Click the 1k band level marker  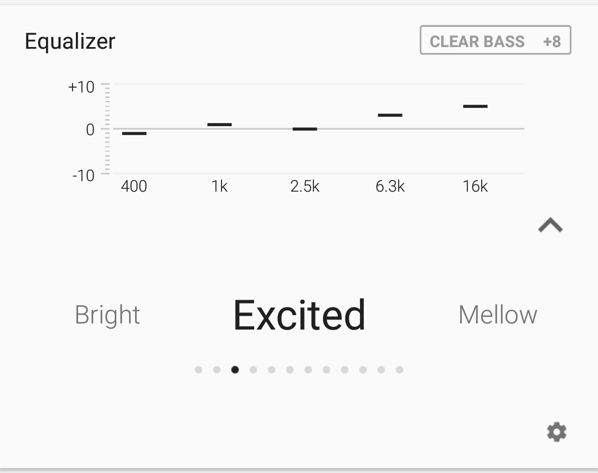click(x=219, y=125)
